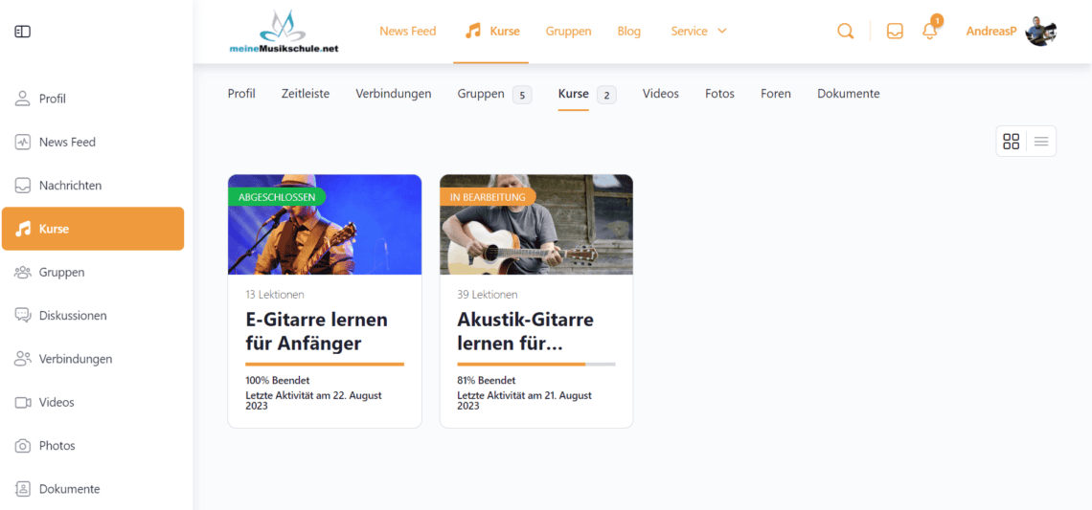This screenshot has width=1092, height=510.
Task: Switch to the Videos tab
Action: (660, 93)
